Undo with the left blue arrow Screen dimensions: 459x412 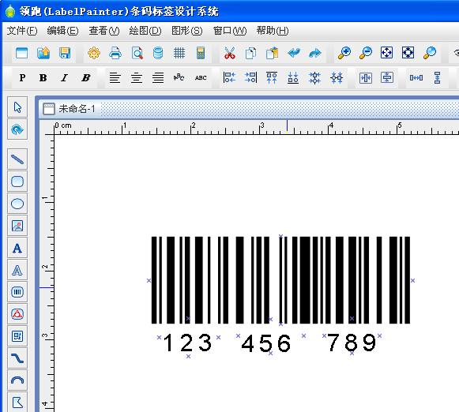(294, 53)
